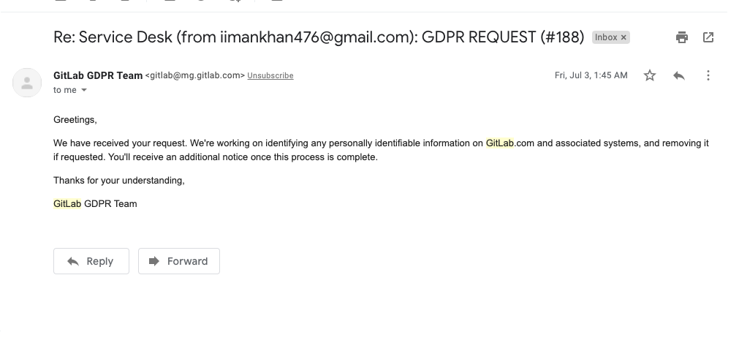Viewport: 739px width, 354px height.
Task: Click the email subject line text
Action: click(318, 37)
